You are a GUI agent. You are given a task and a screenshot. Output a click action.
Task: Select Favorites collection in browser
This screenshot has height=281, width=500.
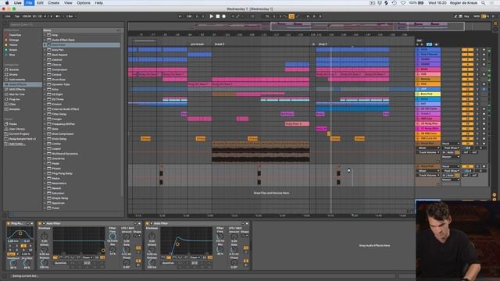tap(15, 35)
